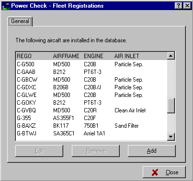Click the greyed-out Edit button
The height and width of the screenshot is (181, 193).
pos(39,151)
